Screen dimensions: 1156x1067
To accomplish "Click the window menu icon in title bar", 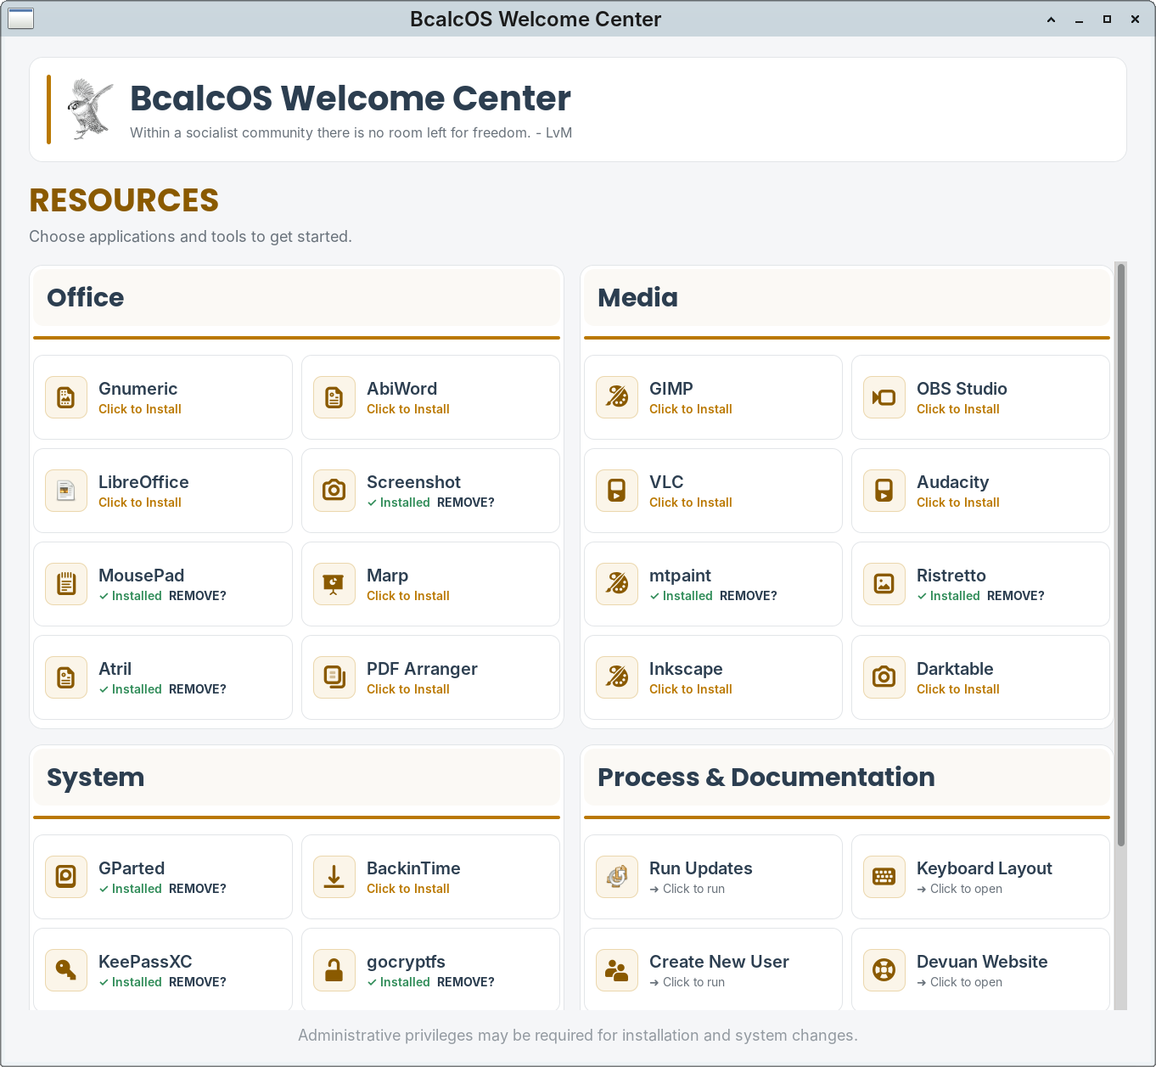I will pos(21,18).
